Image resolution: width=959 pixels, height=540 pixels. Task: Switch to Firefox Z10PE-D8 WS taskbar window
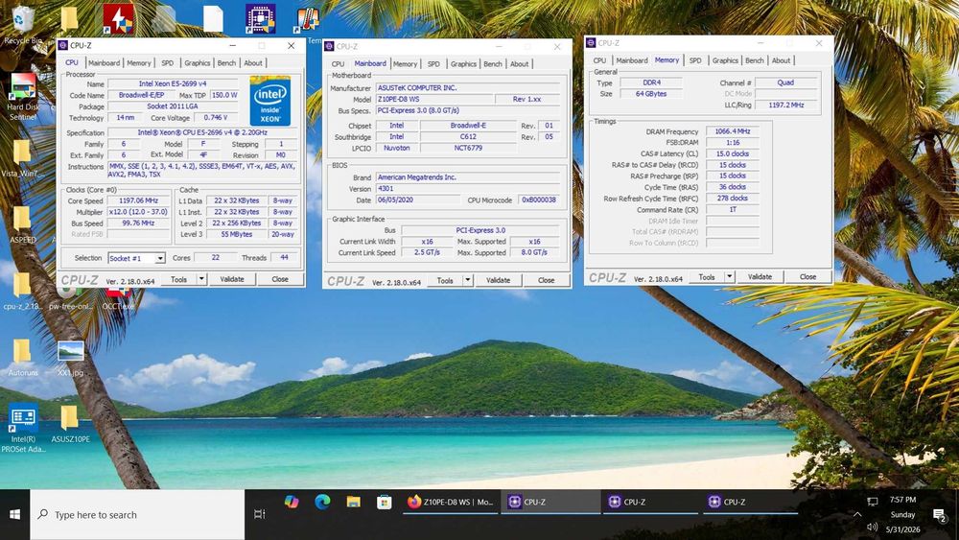(x=451, y=502)
